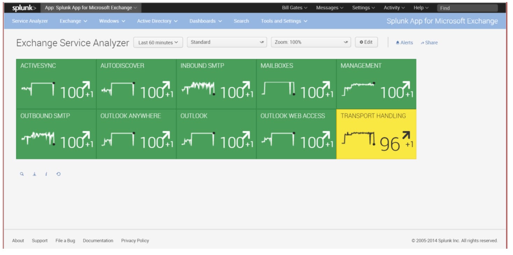Open the Last 60 minutes time range dropdown
Image resolution: width=513 pixels, height=255 pixels.
[158, 42]
